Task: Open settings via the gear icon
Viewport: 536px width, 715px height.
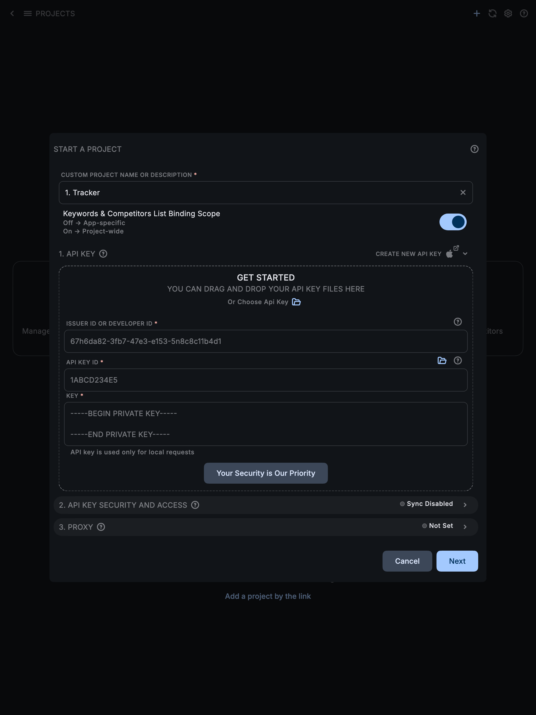Action: pos(508,14)
